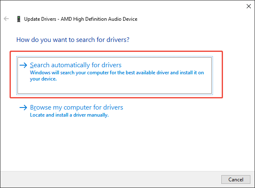The width and height of the screenshot is (255, 188).
Task: Click 'Windows will search your computer' description
Action: [117, 76]
